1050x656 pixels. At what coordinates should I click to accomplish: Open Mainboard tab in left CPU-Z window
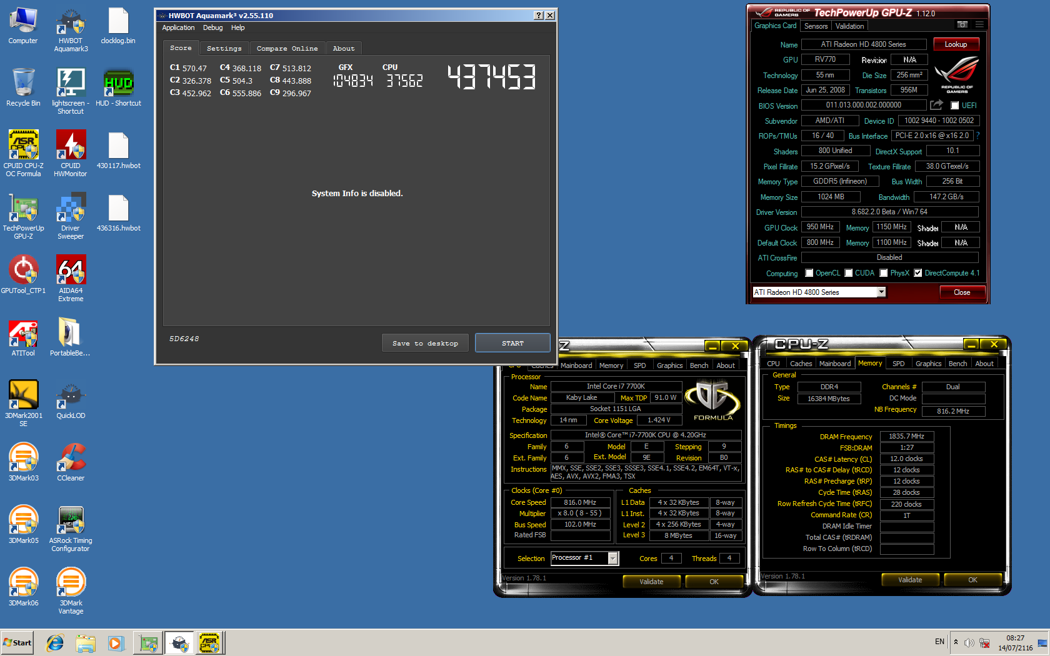pyautogui.click(x=576, y=365)
